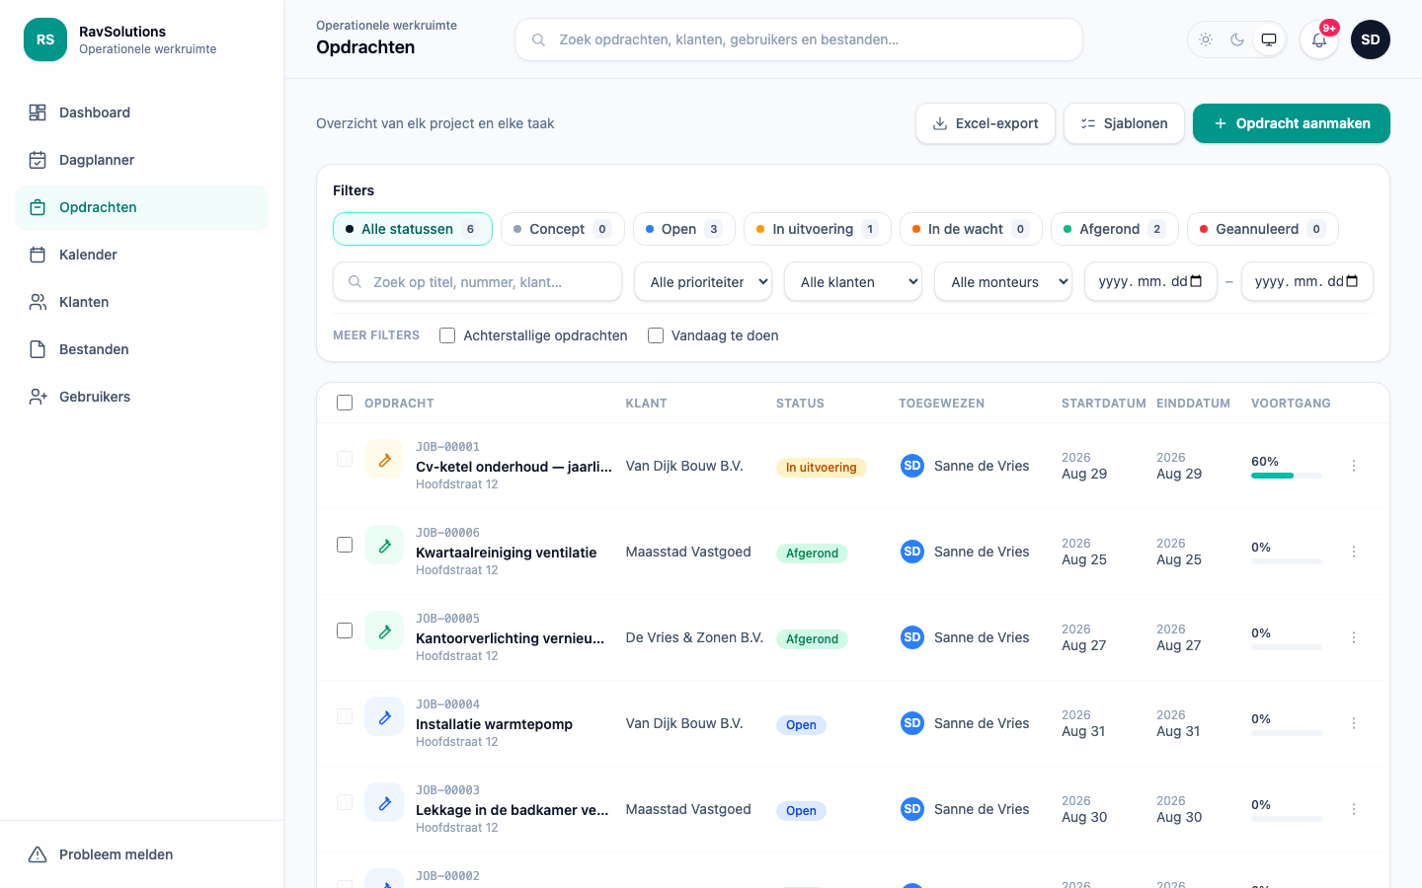Open row actions for JOB-00005
Image resolution: width=1422 pixels, height=888 pixels.
coord(1354,637)
